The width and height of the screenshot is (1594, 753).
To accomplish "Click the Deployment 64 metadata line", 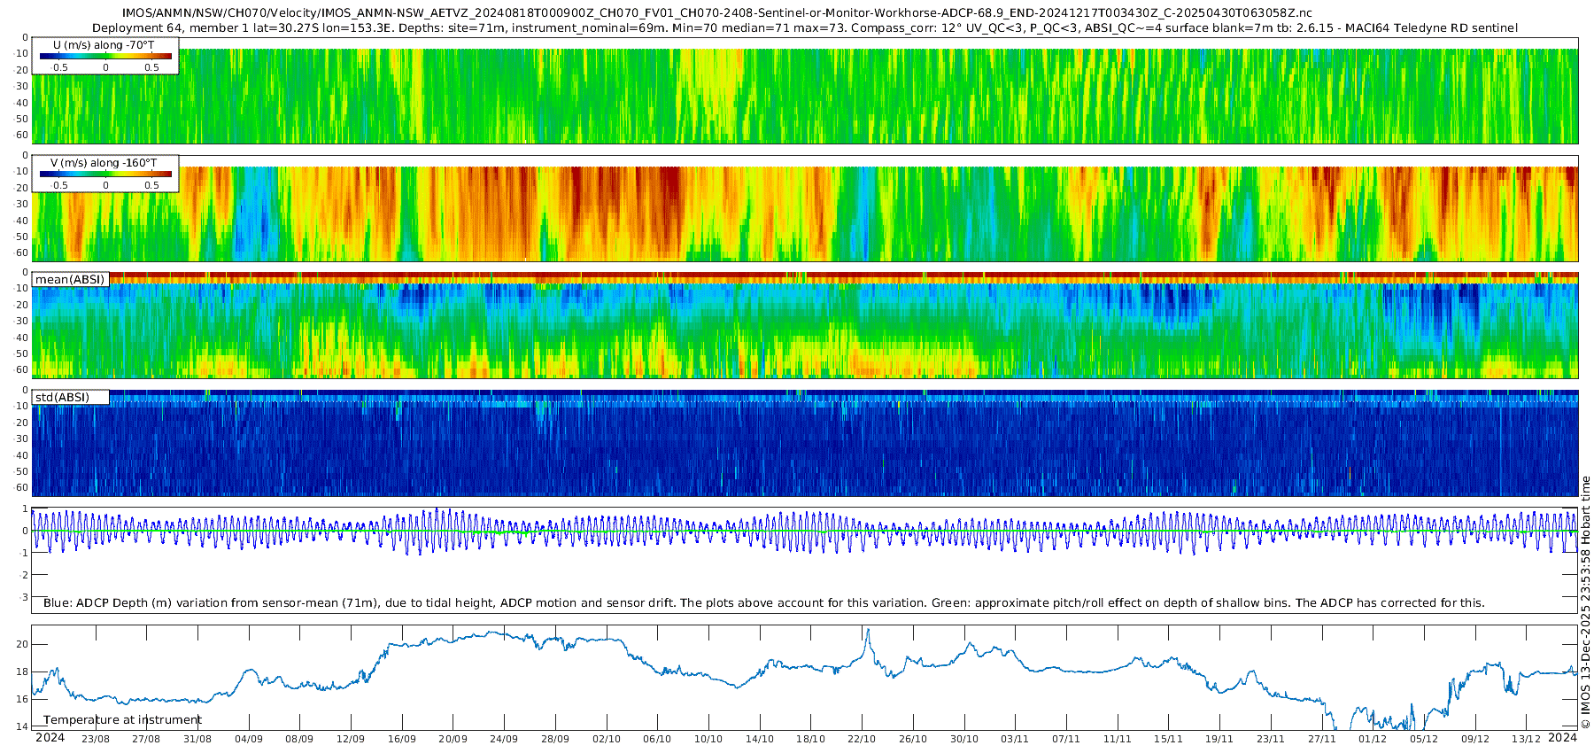I will 804,28.
